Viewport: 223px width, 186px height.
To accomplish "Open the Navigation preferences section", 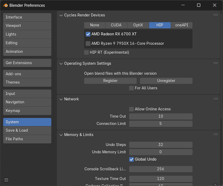I will [x=27, y=102].
